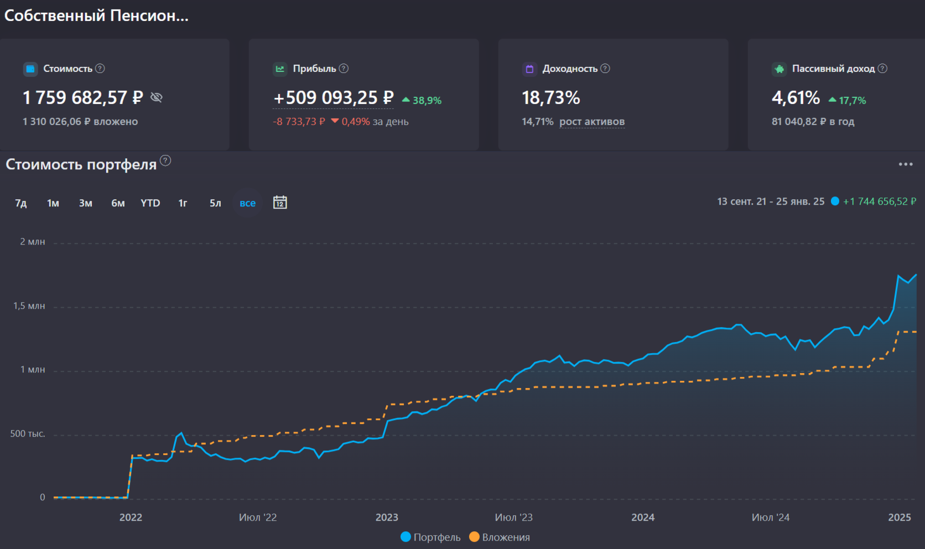The image size is (925, 549).
Task: Click help icon beside Стоимость портфеля heading
Action: point(165,161)
